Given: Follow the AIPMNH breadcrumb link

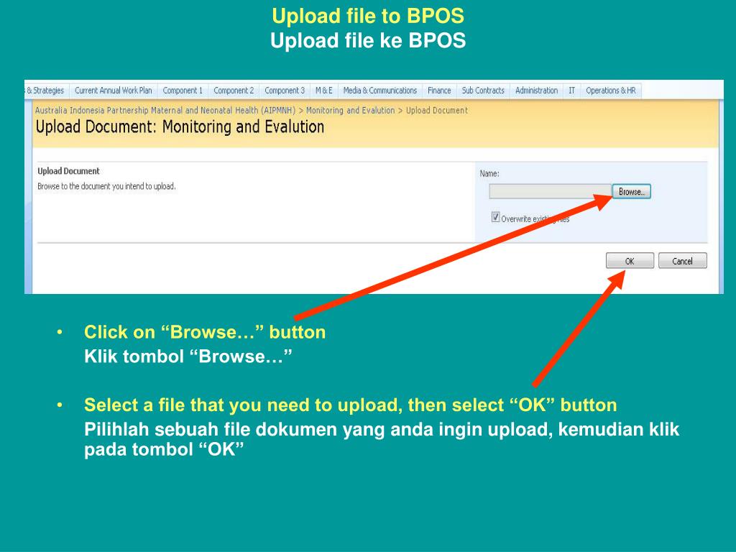Looking at the screenshot, I should point(165,110).
